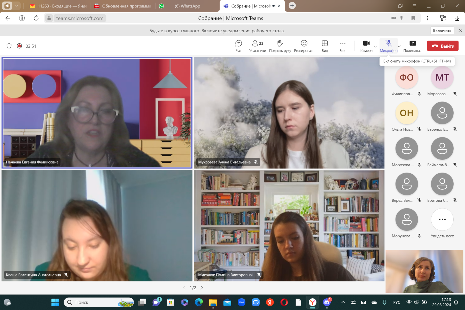Toggle the camera off
The width and height of the screenshot is (465, 310).
[366, 46]
